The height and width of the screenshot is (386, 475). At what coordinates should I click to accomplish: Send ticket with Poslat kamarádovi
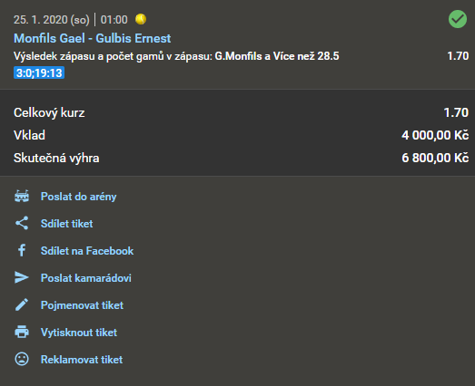point(86,278)
